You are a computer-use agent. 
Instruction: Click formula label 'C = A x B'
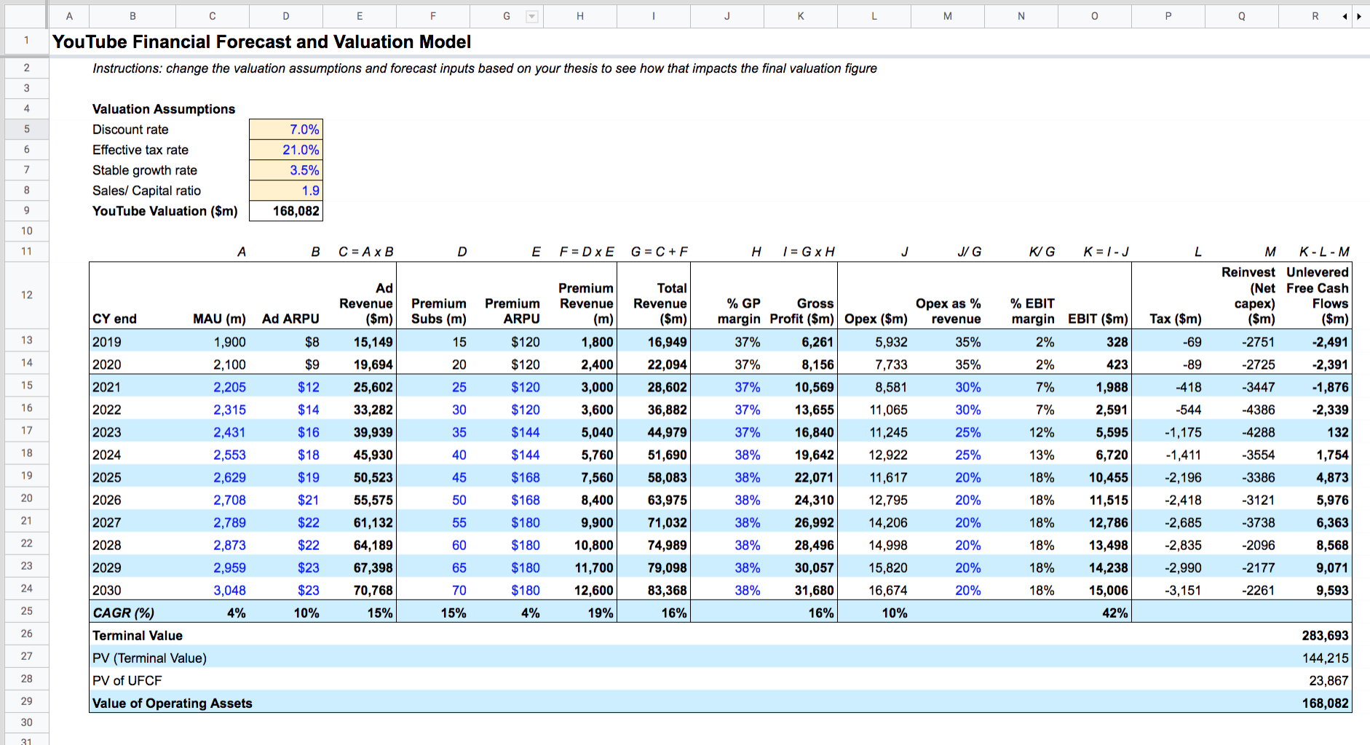pyautogui.click(x=365, y=252)
